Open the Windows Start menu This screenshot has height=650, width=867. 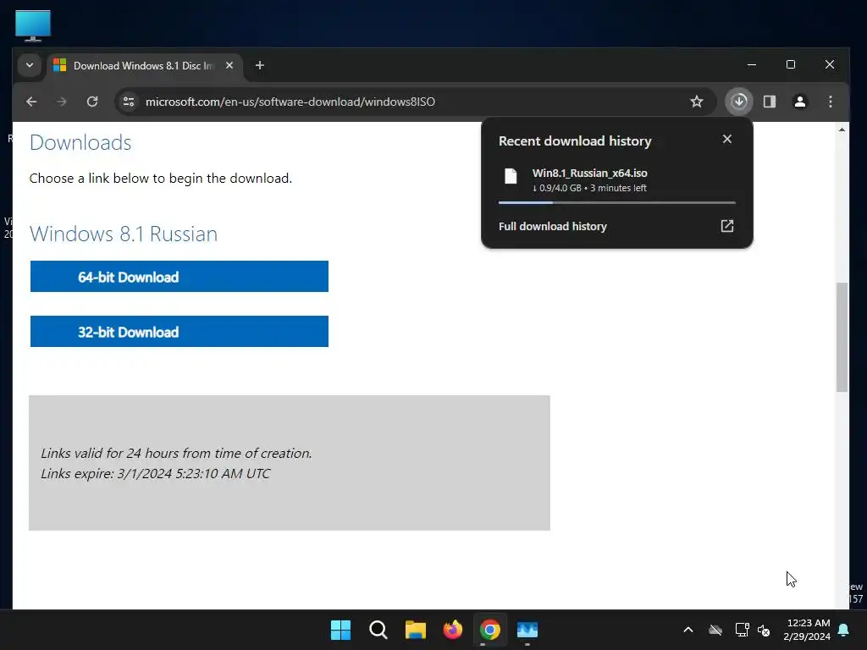coord(340,630)
